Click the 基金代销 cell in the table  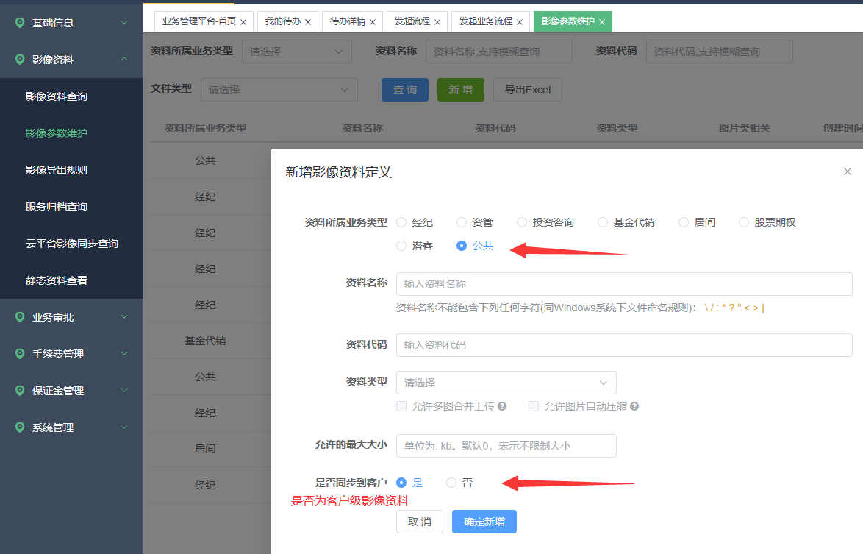coord(205,341)
